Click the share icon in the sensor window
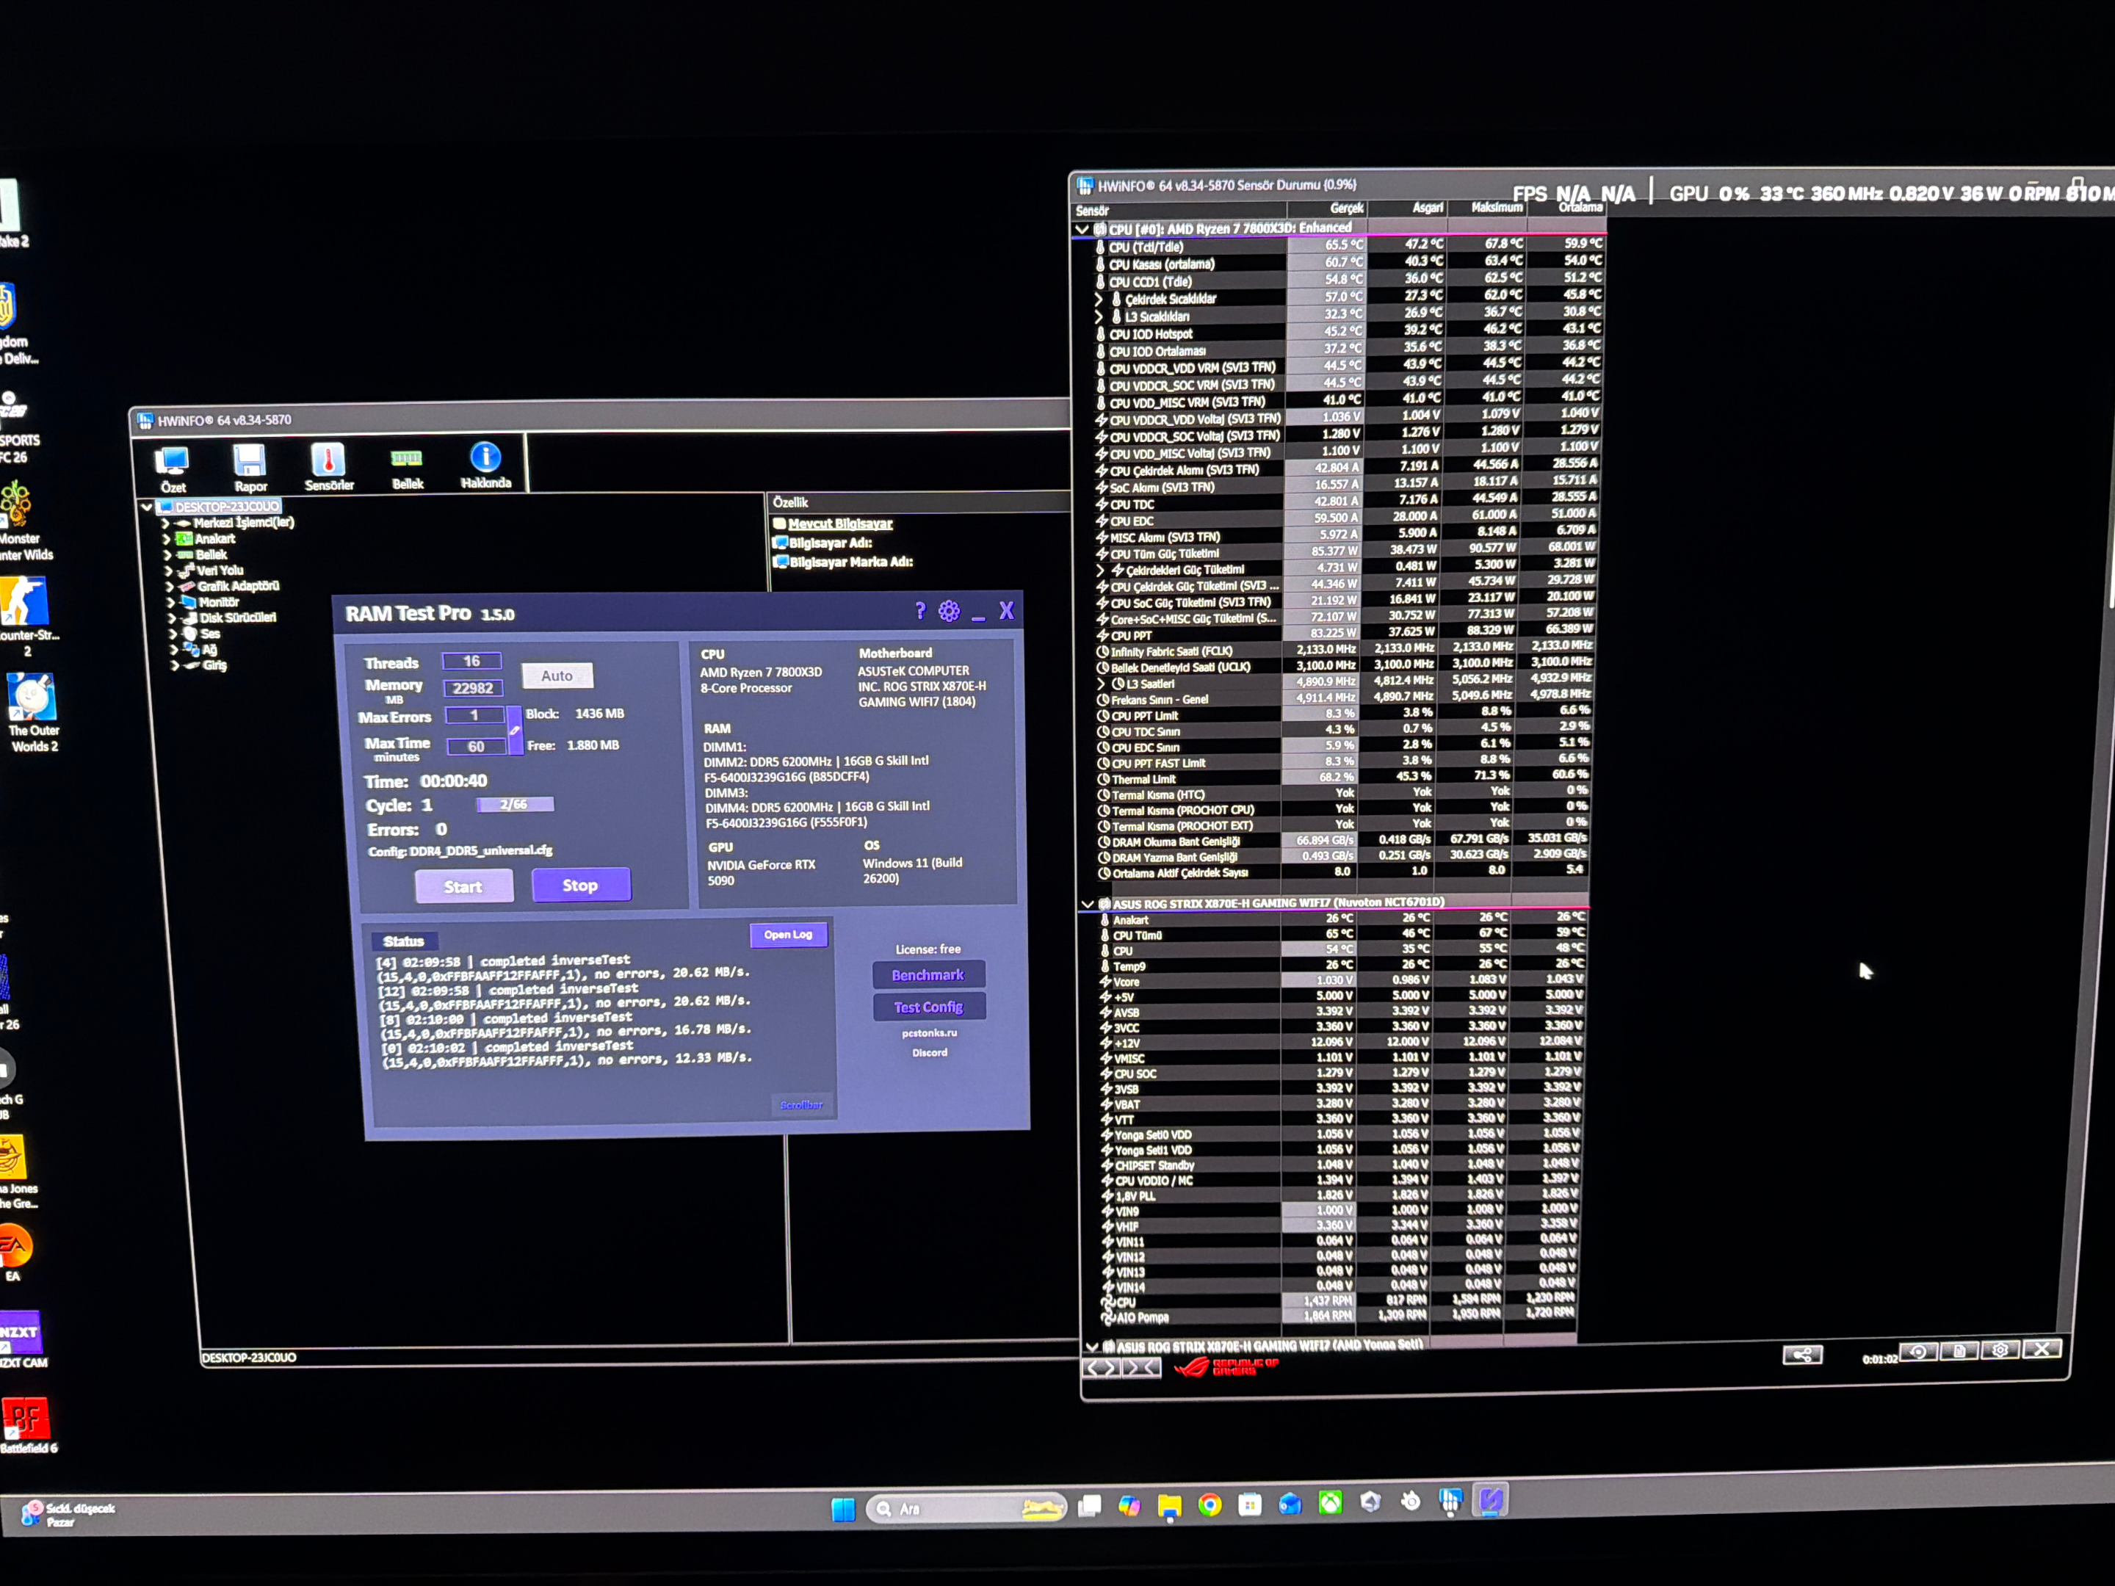Image resolution: width=2115 pixels, height=1586 pixels. click(1802, 1355)
